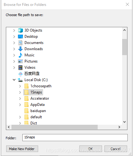
Task: Expand the 3D Objects node
Action: 14,30
